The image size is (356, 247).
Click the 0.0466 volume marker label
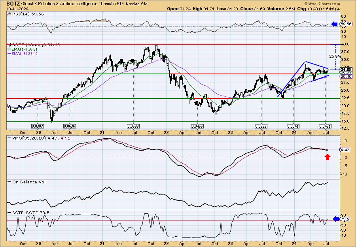click(197, 126)
